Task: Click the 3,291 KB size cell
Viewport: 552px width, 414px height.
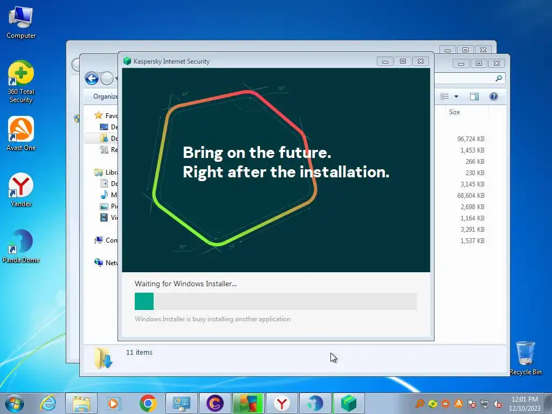Action: pos(472,230)
